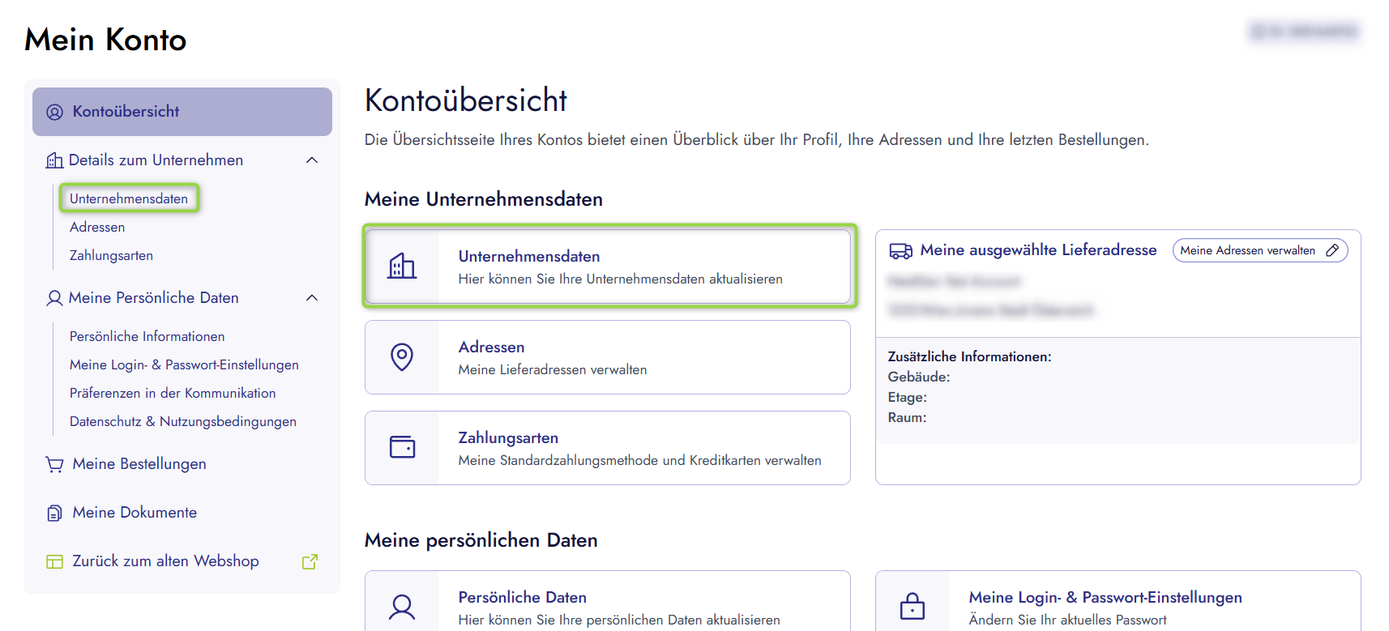Click the 'Mein Konto' page title
The width and height of the screenshot is (1389, 631).
[x=105, y=40]
